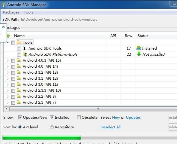
Task: Click the Android 4.0.3 platform folder icon
Action: [19, 60]
